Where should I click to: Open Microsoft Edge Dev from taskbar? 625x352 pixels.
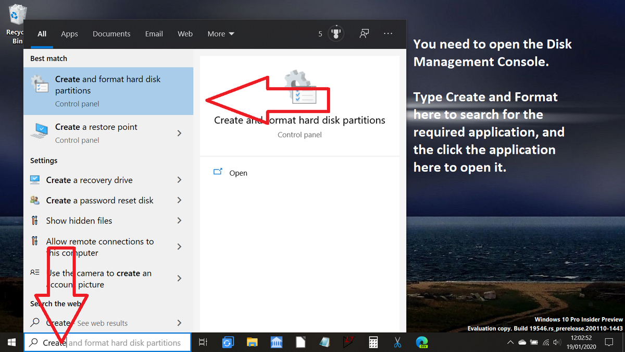[x=422, y=343]
